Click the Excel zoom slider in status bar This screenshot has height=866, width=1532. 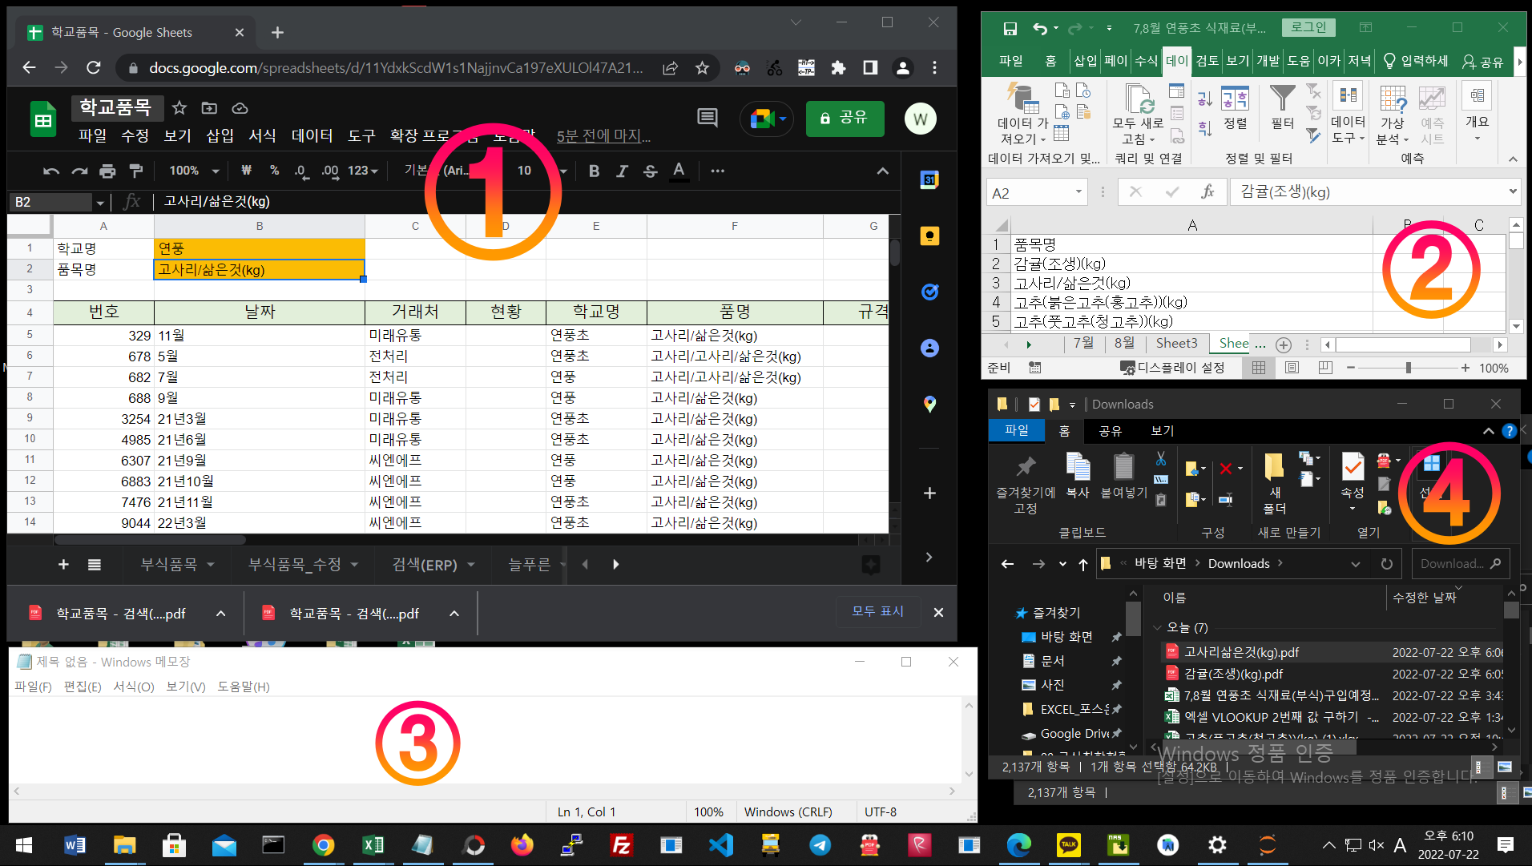pyautogui.click(x=1408, y=368)
